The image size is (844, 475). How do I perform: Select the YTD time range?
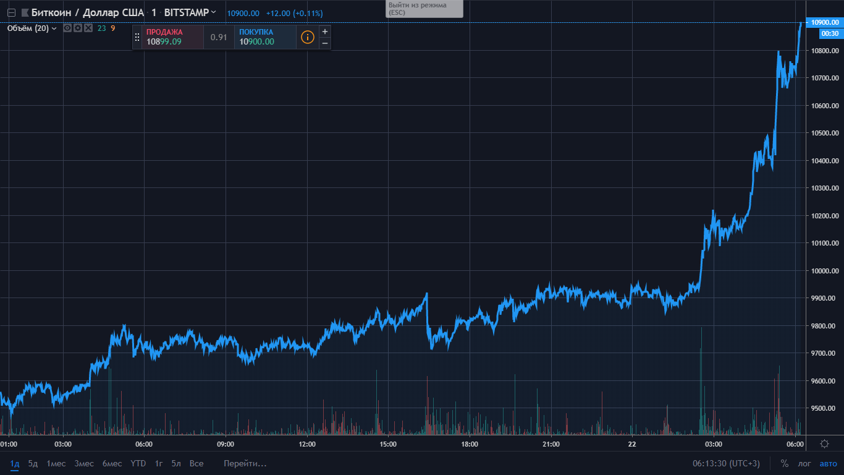point(138,463)
